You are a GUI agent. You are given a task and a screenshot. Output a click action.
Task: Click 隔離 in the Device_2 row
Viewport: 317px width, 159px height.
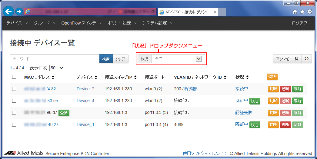pyautogui.click(x=298, y=89)
